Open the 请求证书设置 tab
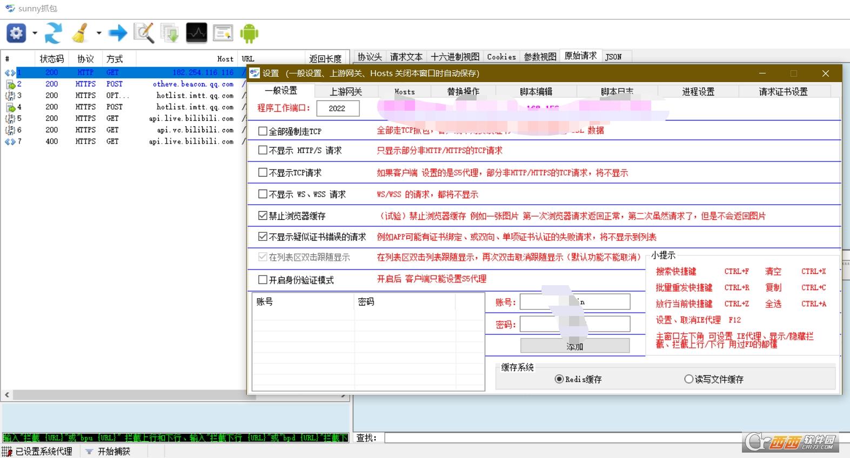The width and height of the screenshot is (850, 458). point(783,92)
